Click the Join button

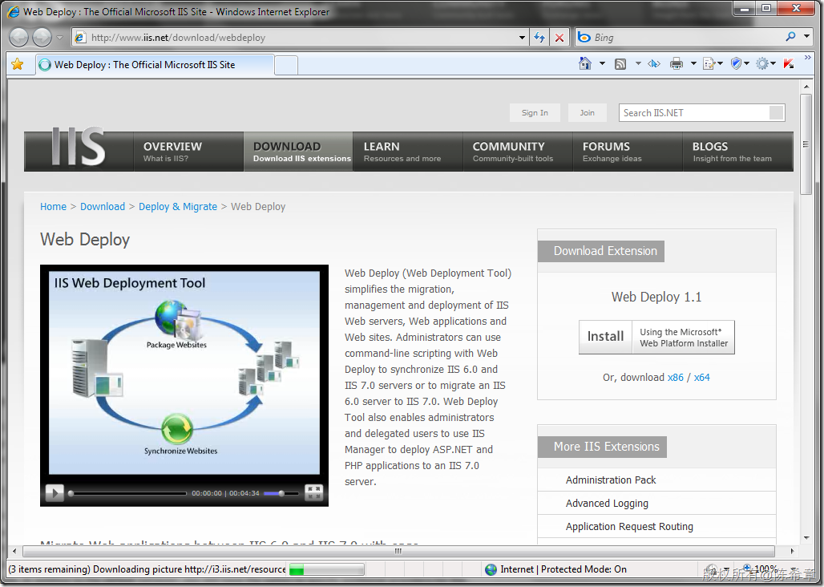click(x=587, y=112)
